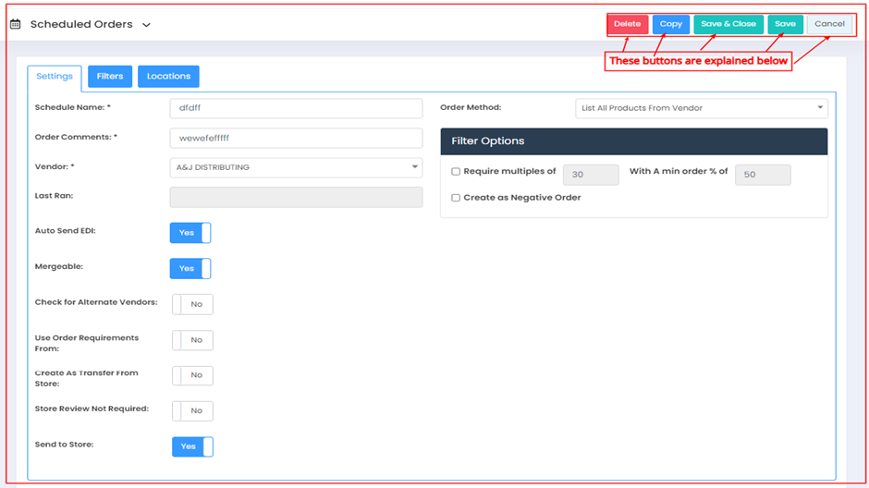Disable the Mergeable toggle

pos(190,268)
